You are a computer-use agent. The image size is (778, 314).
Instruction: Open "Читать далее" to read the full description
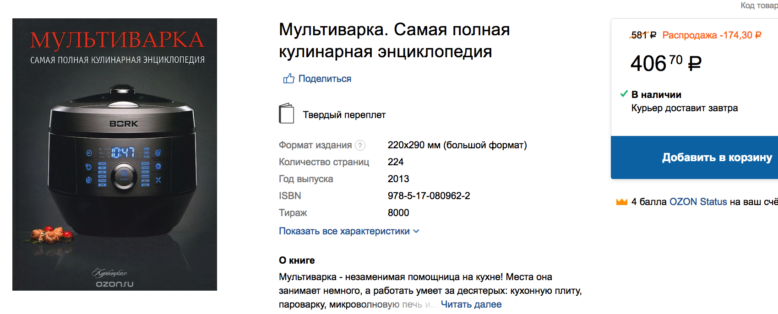coord(471,304)
